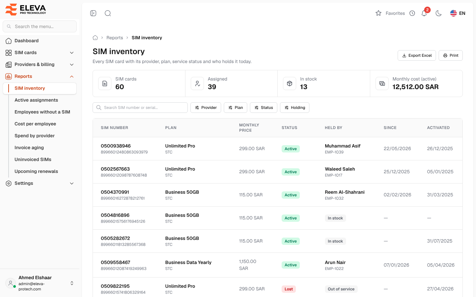
Task: Collapse the Reports section chevron
Action: pos(72,77)
